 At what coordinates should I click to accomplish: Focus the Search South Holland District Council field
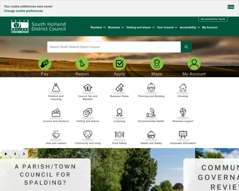[x=114, y=47]
